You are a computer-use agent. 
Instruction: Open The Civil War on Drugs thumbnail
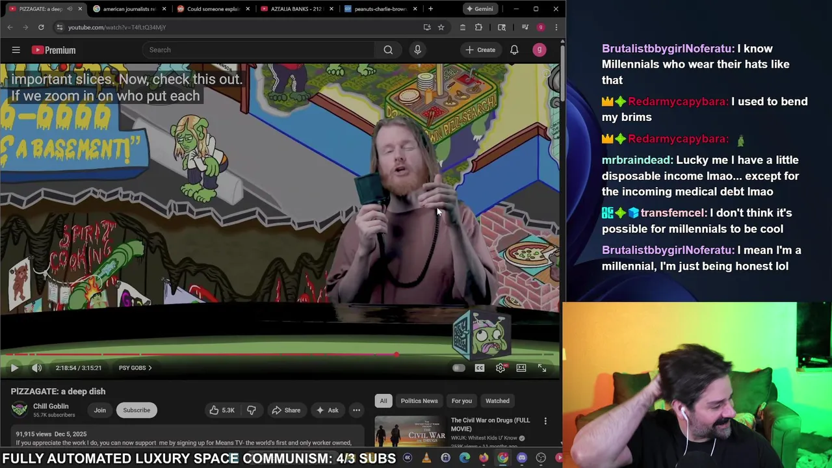pos(410,432)
